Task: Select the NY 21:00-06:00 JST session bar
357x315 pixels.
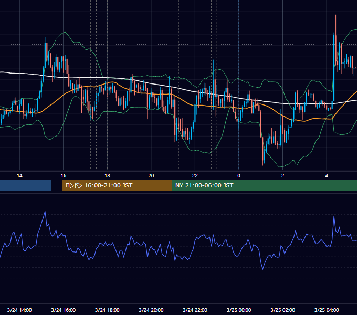Action: click(x=265, y=185)
